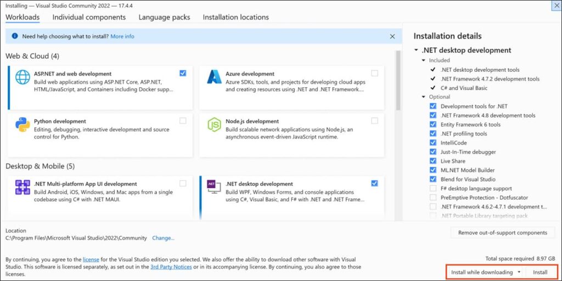Click the workloads list vertical scrollbar
The width and height of the screenshot is (562, 281).
pyautogui.click(x=398, y=82)
